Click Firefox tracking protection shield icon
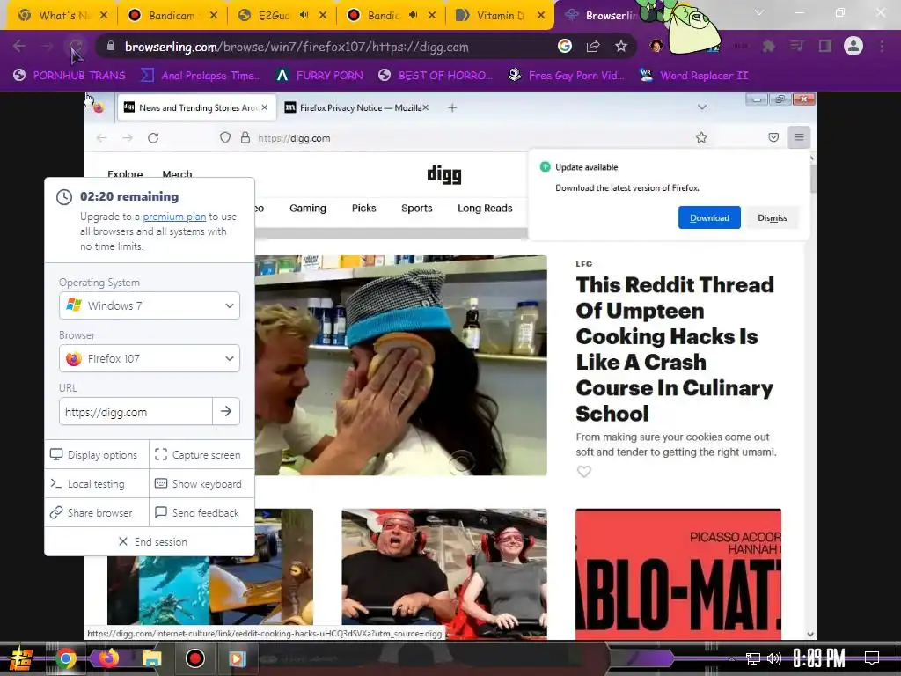Image resolution: width=901 pixels, height=676 pixels. click(225, 138)
